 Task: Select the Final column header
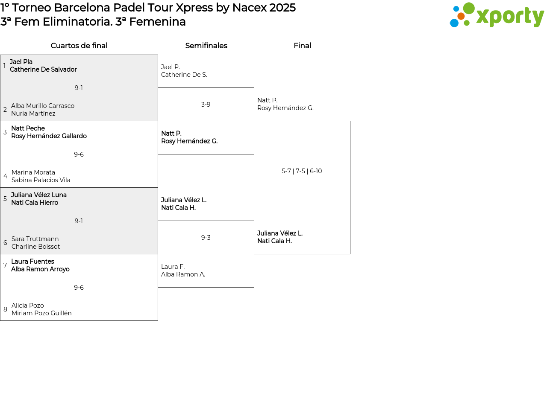tap(302, 46)
